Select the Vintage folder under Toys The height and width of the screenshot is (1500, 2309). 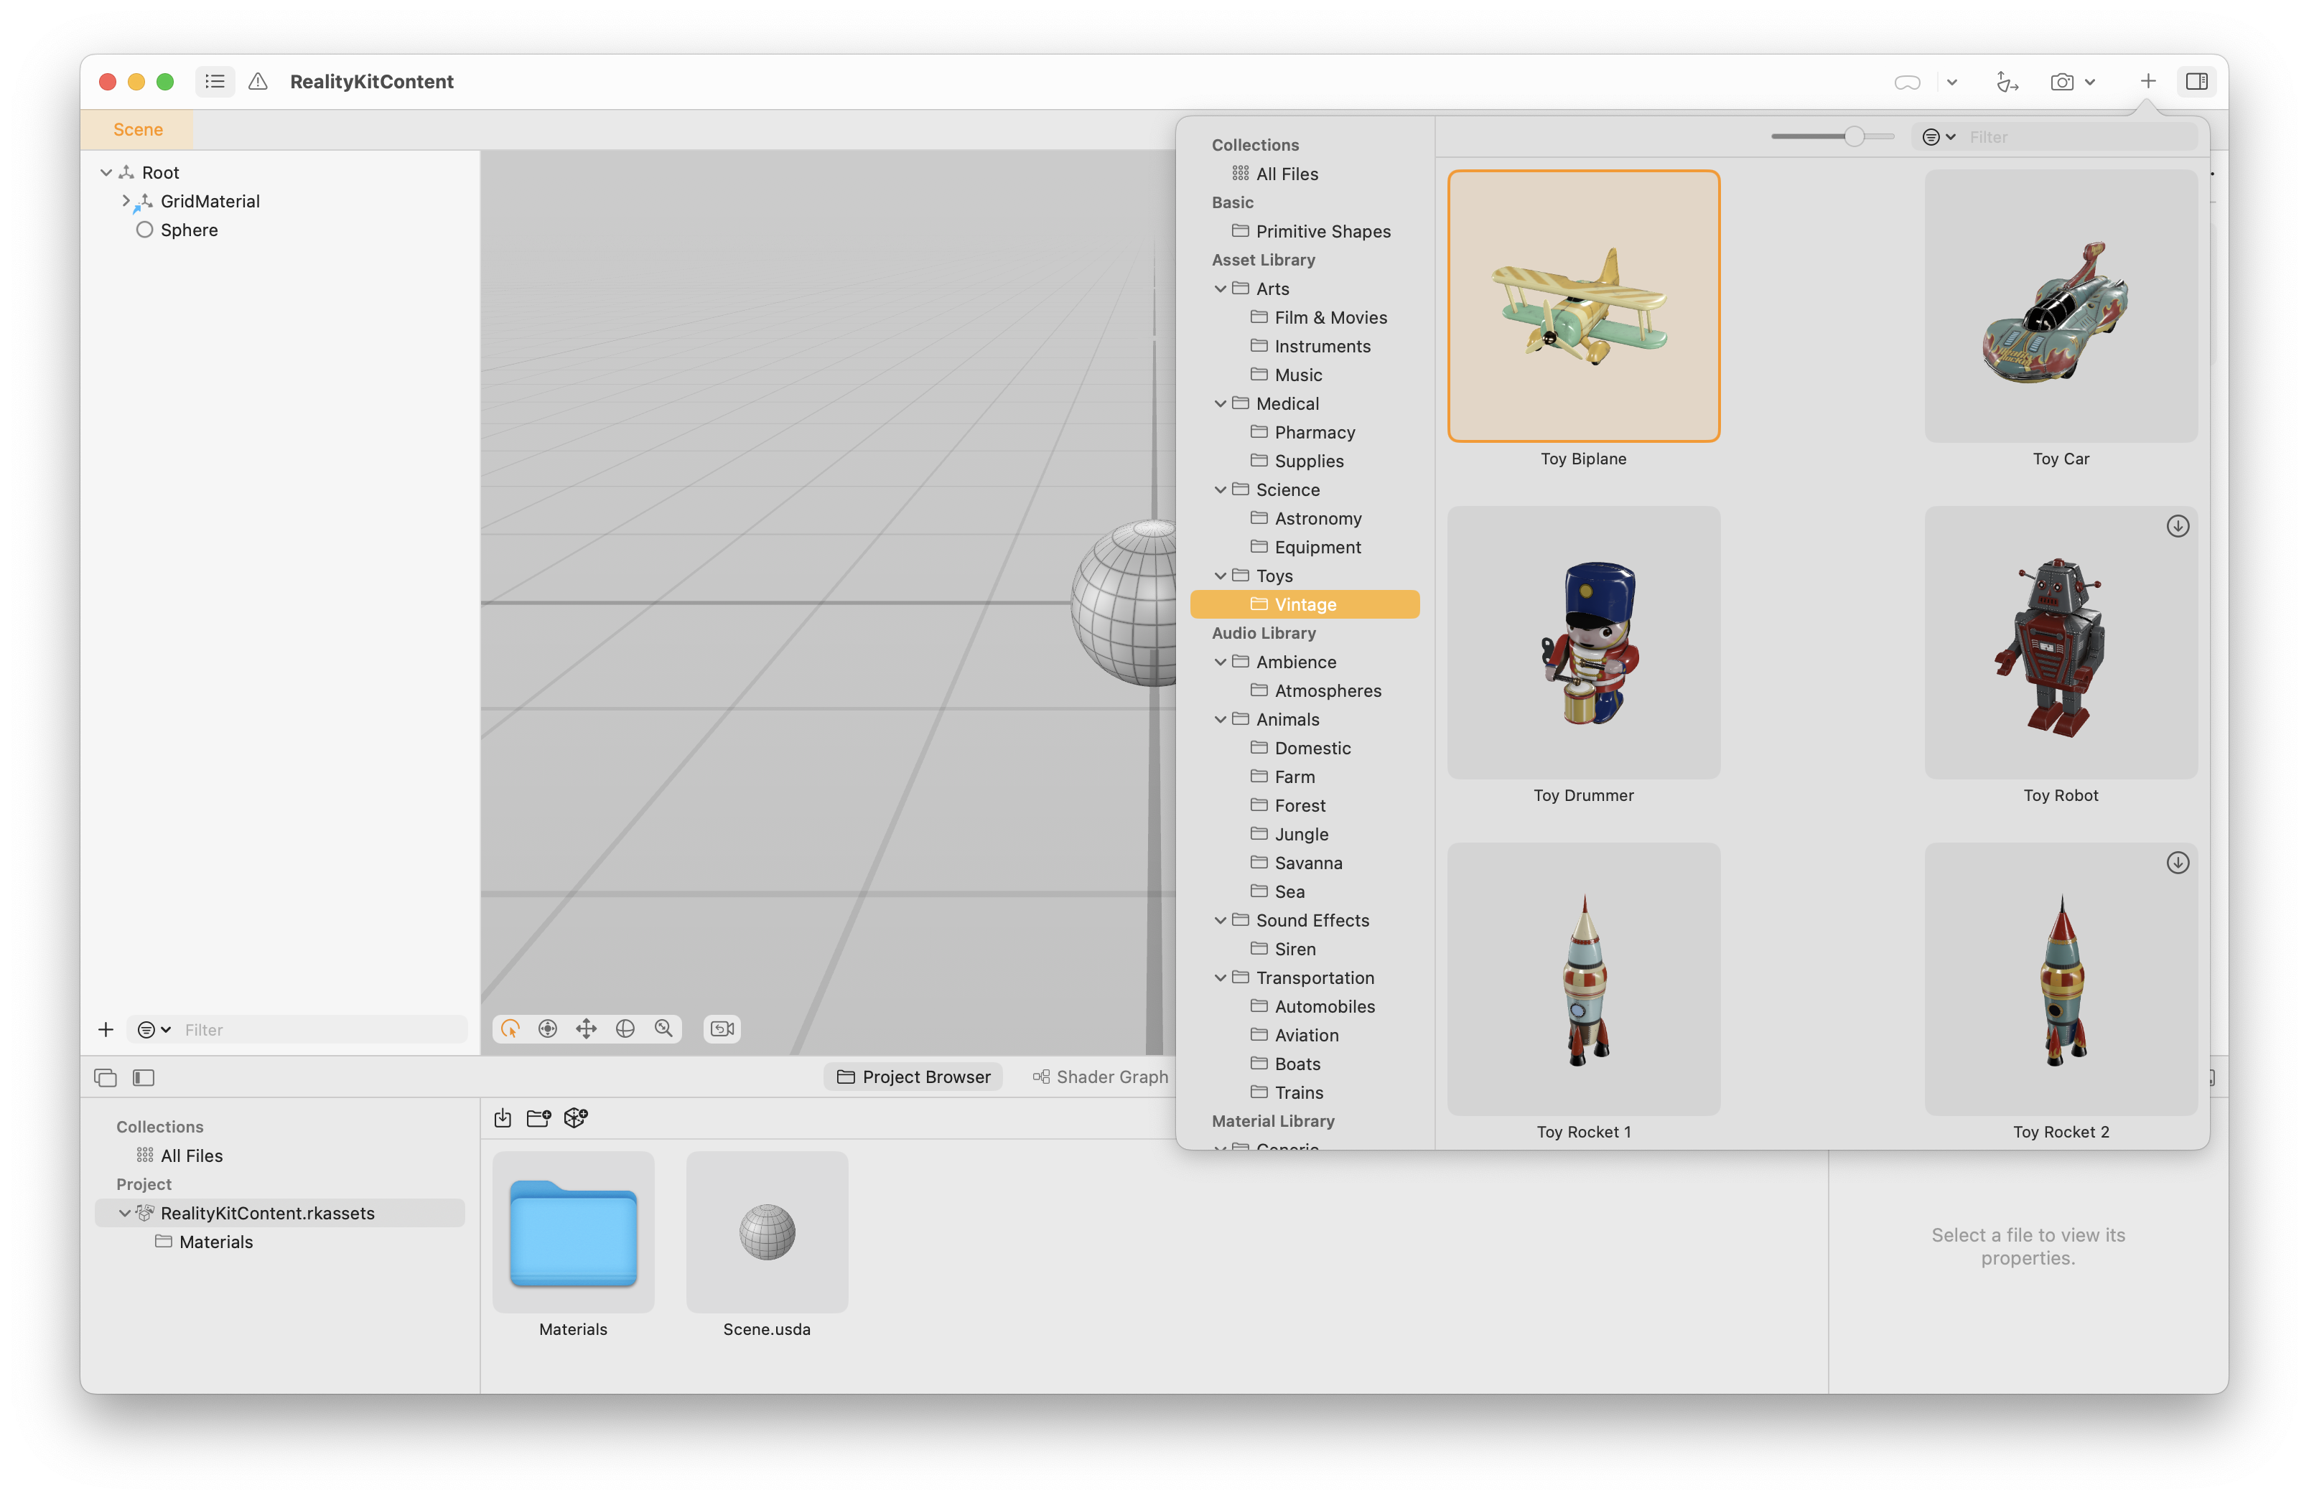tap(1304, 604)
